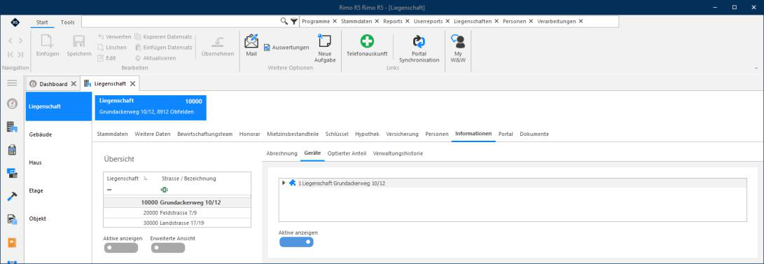The height and width of the screenshot is (264, 764).
Task: Click the Einfügen new record icon
Action: (x=47, y=41)
